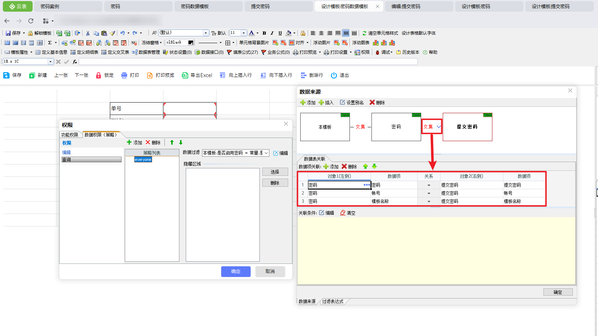This screenshot has width=598, height=336.
Task: Open 业务公式(0) business formulas
Action: 275,52
